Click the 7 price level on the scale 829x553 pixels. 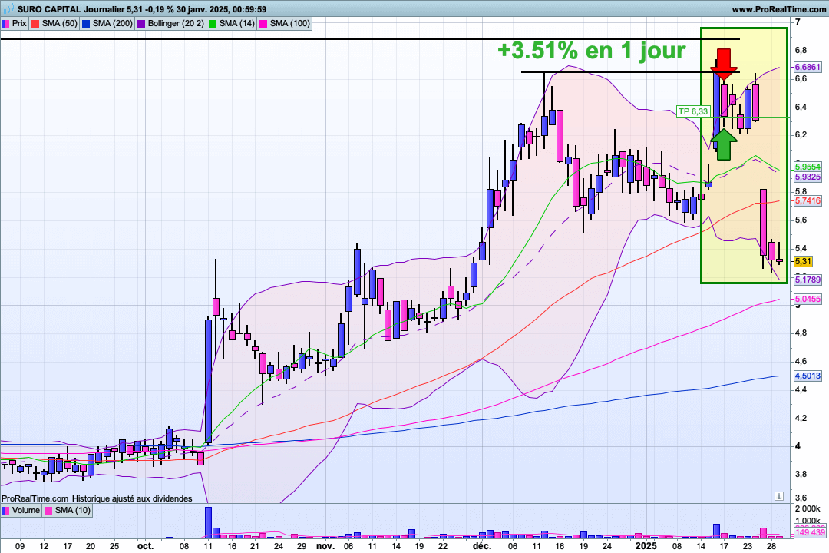coord(798,22)
